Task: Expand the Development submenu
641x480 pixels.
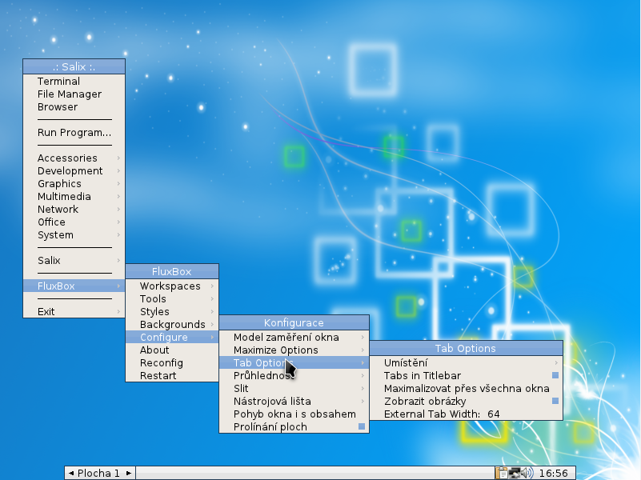Action: pos(74,170)
